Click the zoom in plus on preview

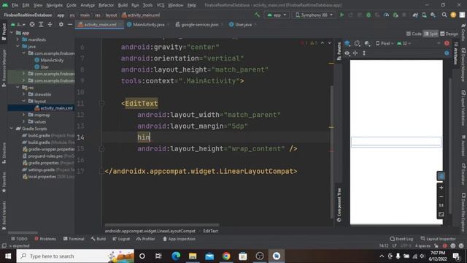coord(441,188)
